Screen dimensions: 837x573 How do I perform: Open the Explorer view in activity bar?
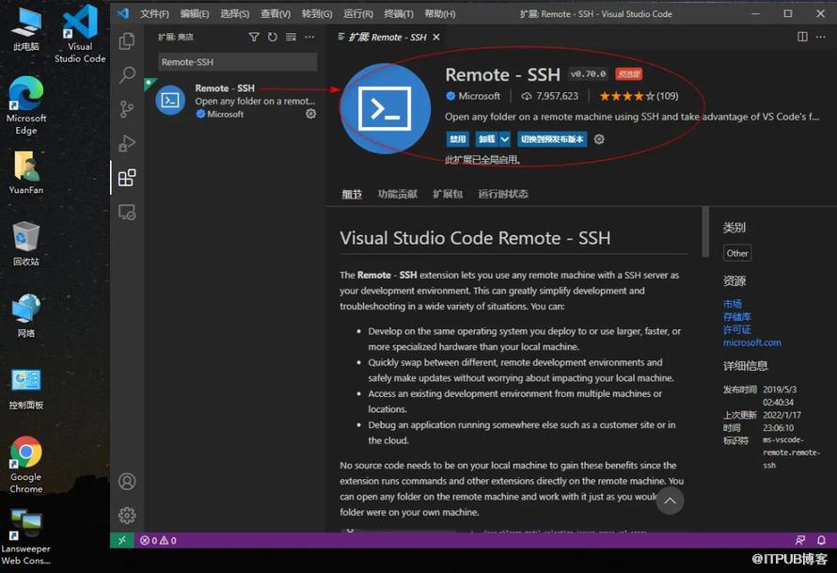point(127,41)
